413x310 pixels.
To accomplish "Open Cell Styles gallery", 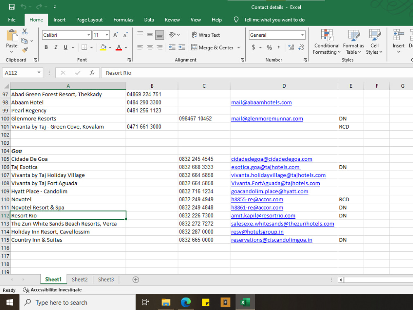I will 374,41.
